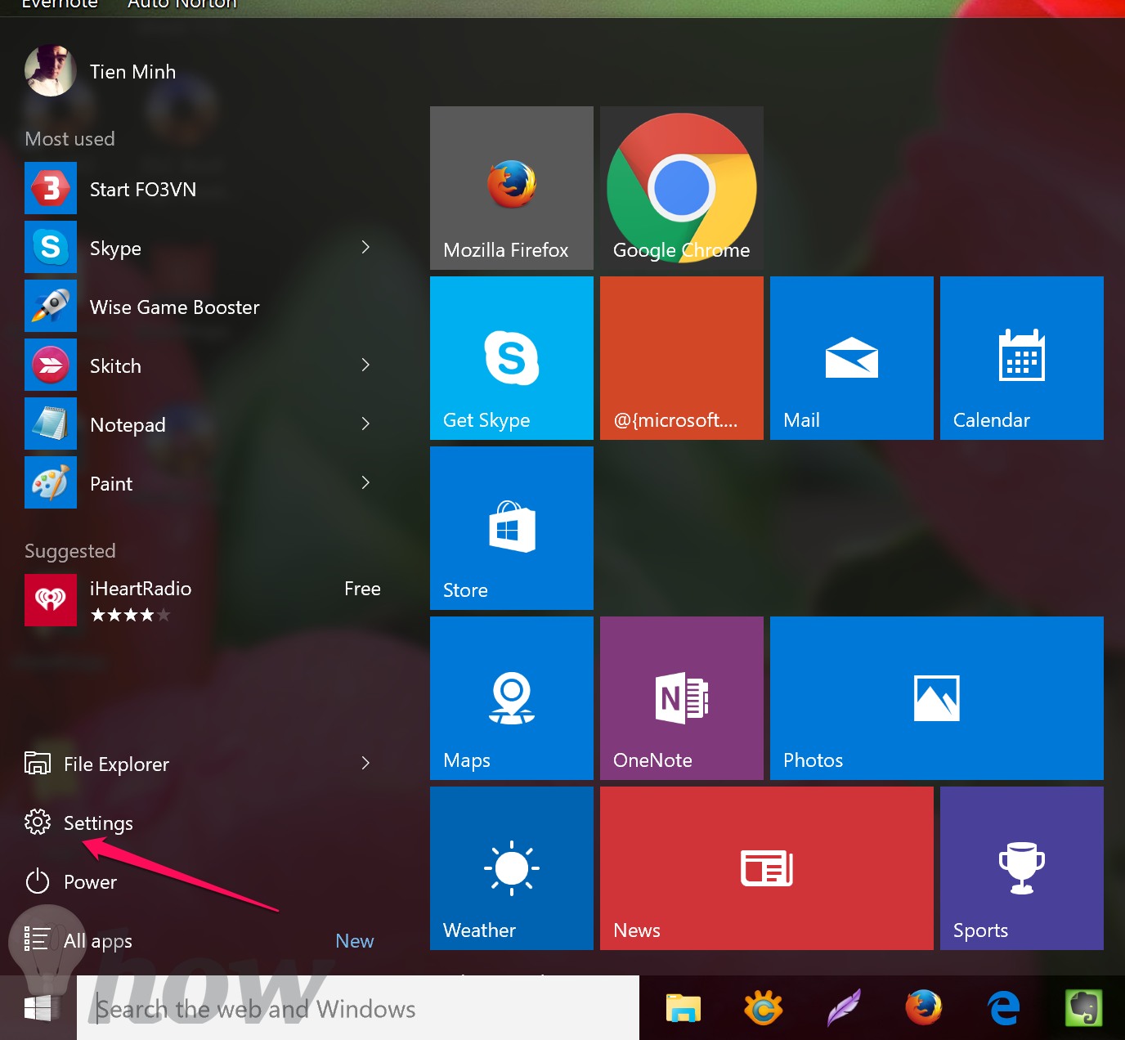The width and height of the screenshot is (1125, 1040).
Task: Click the Notepad app icon
Action: point(51,424)
